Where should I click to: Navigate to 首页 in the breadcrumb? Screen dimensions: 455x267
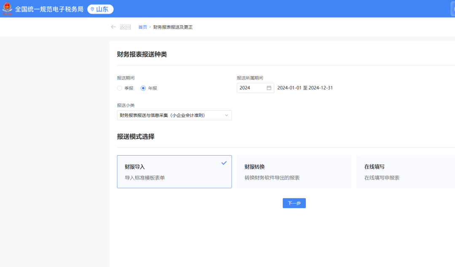tap(142, 26)
